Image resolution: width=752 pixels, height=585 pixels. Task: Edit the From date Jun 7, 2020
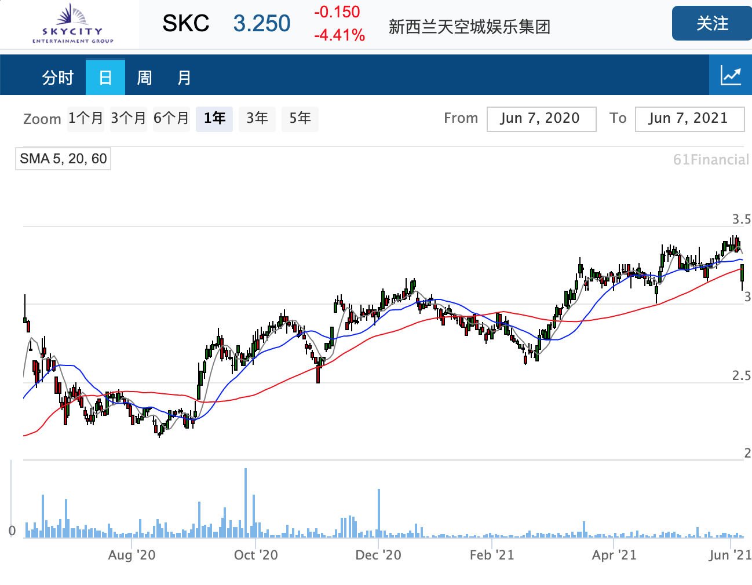click(x=541, y=119)
